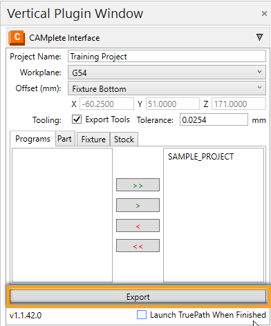Move selected program right with > button
Viewport: 271px width, 326px height.
coord(138,205)
